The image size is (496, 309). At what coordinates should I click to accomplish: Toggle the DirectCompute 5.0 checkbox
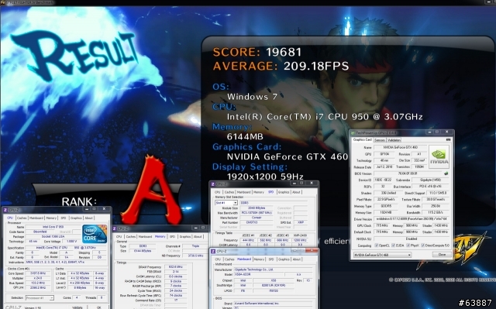[423, 245]
